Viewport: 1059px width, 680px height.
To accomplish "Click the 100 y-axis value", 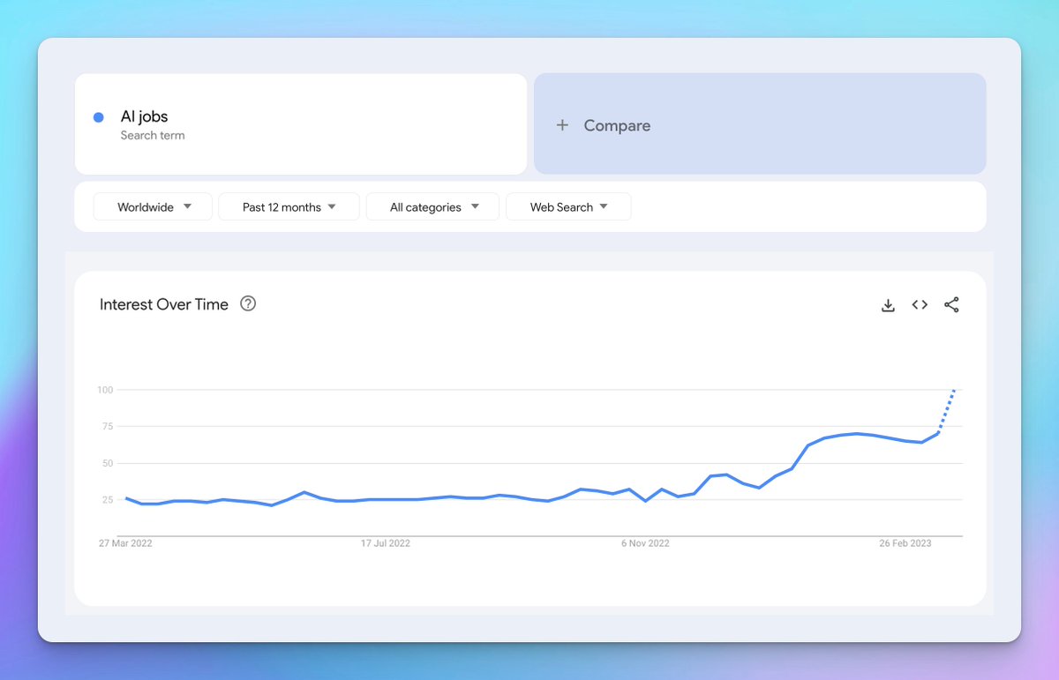I will [x=105, y=390].
